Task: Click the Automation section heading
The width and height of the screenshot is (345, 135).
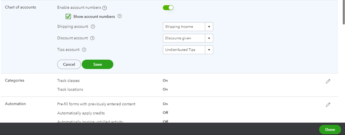Action: [16, 104]
